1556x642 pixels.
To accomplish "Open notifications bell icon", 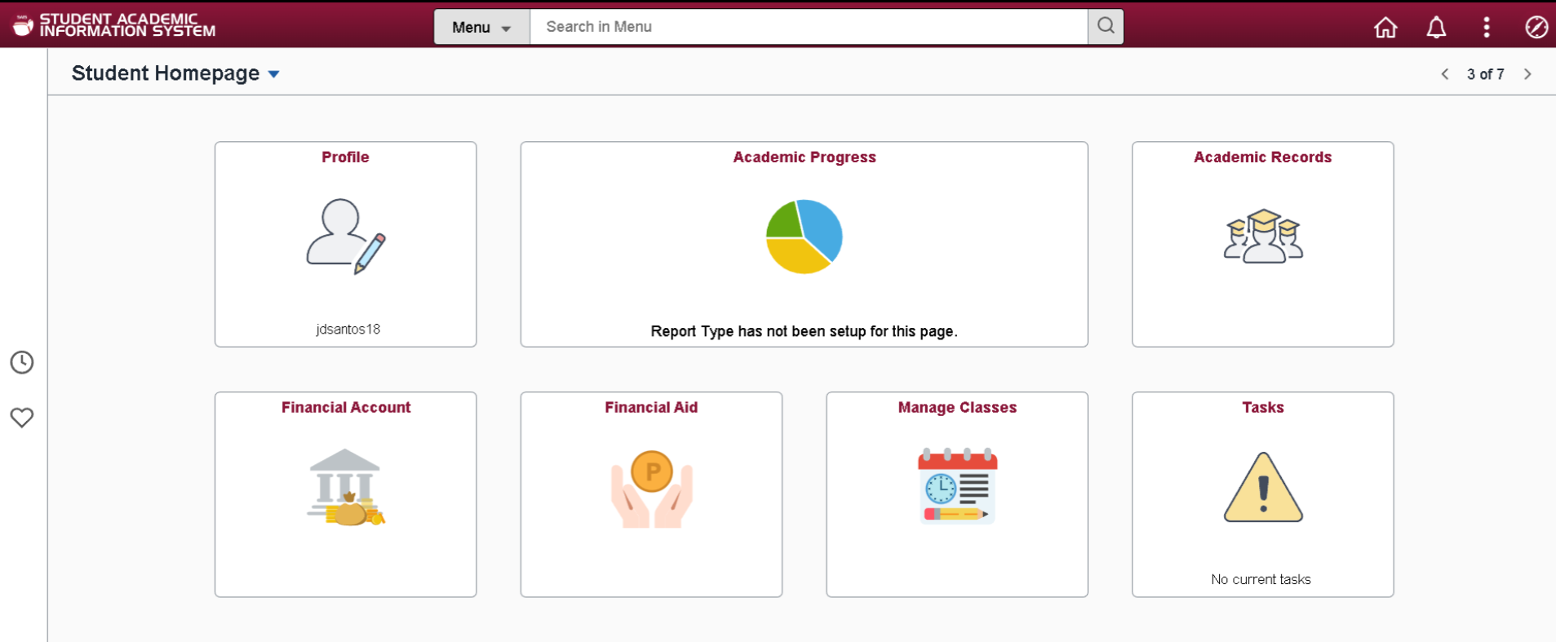I will click(x=1436, y=27).
